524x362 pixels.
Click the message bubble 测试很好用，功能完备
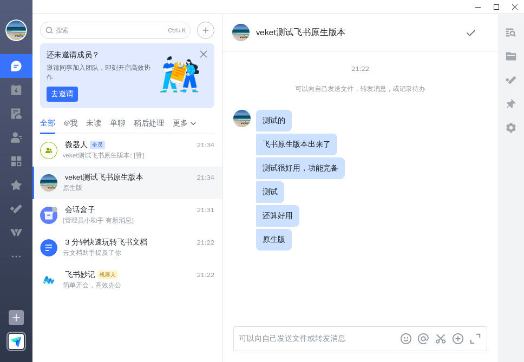point(300,168)
